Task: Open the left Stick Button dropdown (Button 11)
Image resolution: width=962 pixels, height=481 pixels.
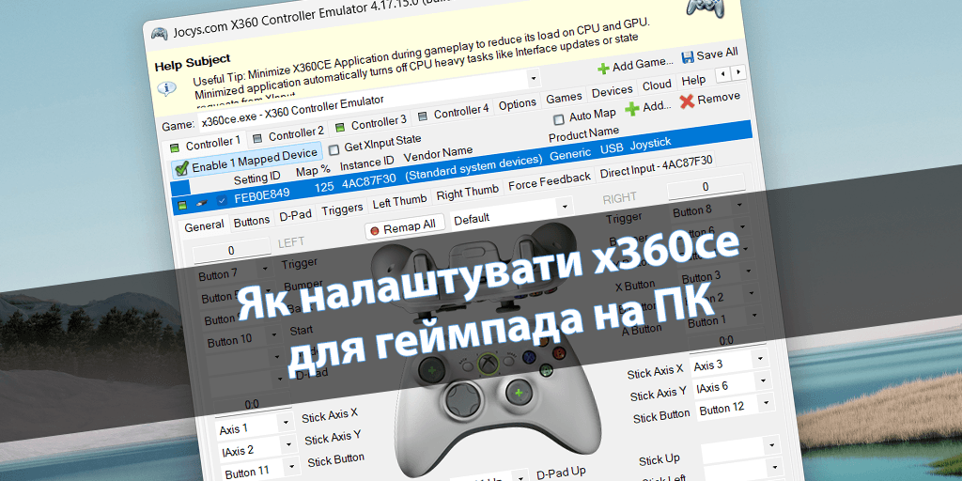Action: coord(289,467)
